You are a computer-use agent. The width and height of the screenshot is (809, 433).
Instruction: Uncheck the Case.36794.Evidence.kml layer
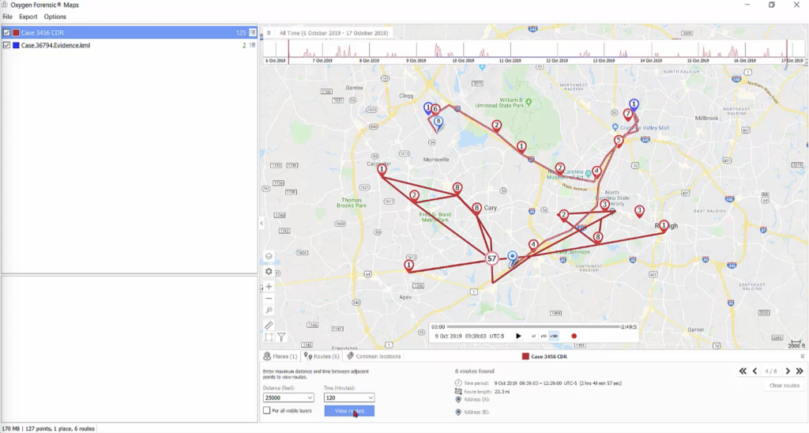coord(6,45)
